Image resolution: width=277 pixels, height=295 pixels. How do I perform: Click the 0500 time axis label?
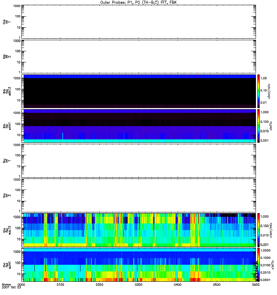[216, 285]
